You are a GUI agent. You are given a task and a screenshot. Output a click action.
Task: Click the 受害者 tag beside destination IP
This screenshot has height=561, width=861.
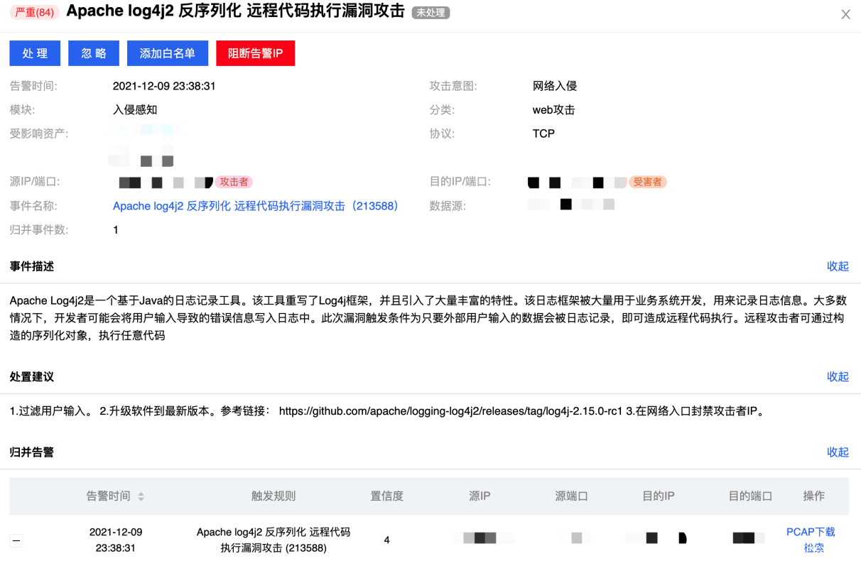[647, 182]
